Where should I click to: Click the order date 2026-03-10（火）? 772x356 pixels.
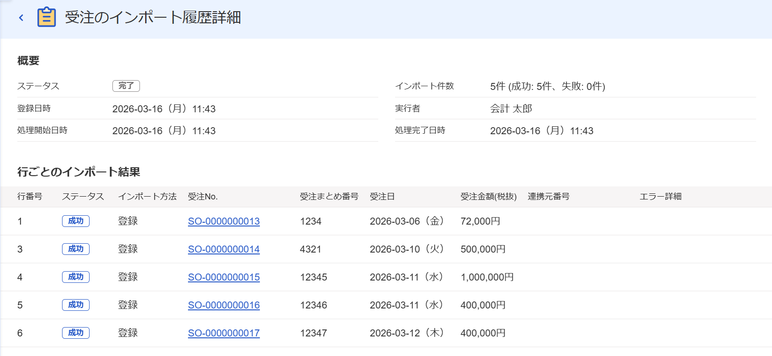point(407,249)
